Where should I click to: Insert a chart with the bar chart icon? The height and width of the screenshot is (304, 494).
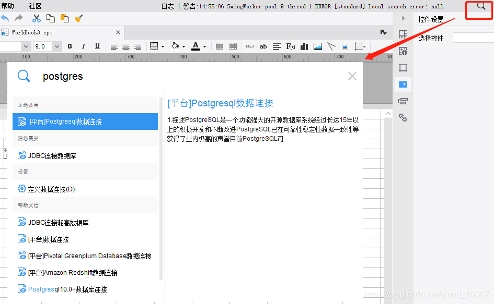pos(304,46)
